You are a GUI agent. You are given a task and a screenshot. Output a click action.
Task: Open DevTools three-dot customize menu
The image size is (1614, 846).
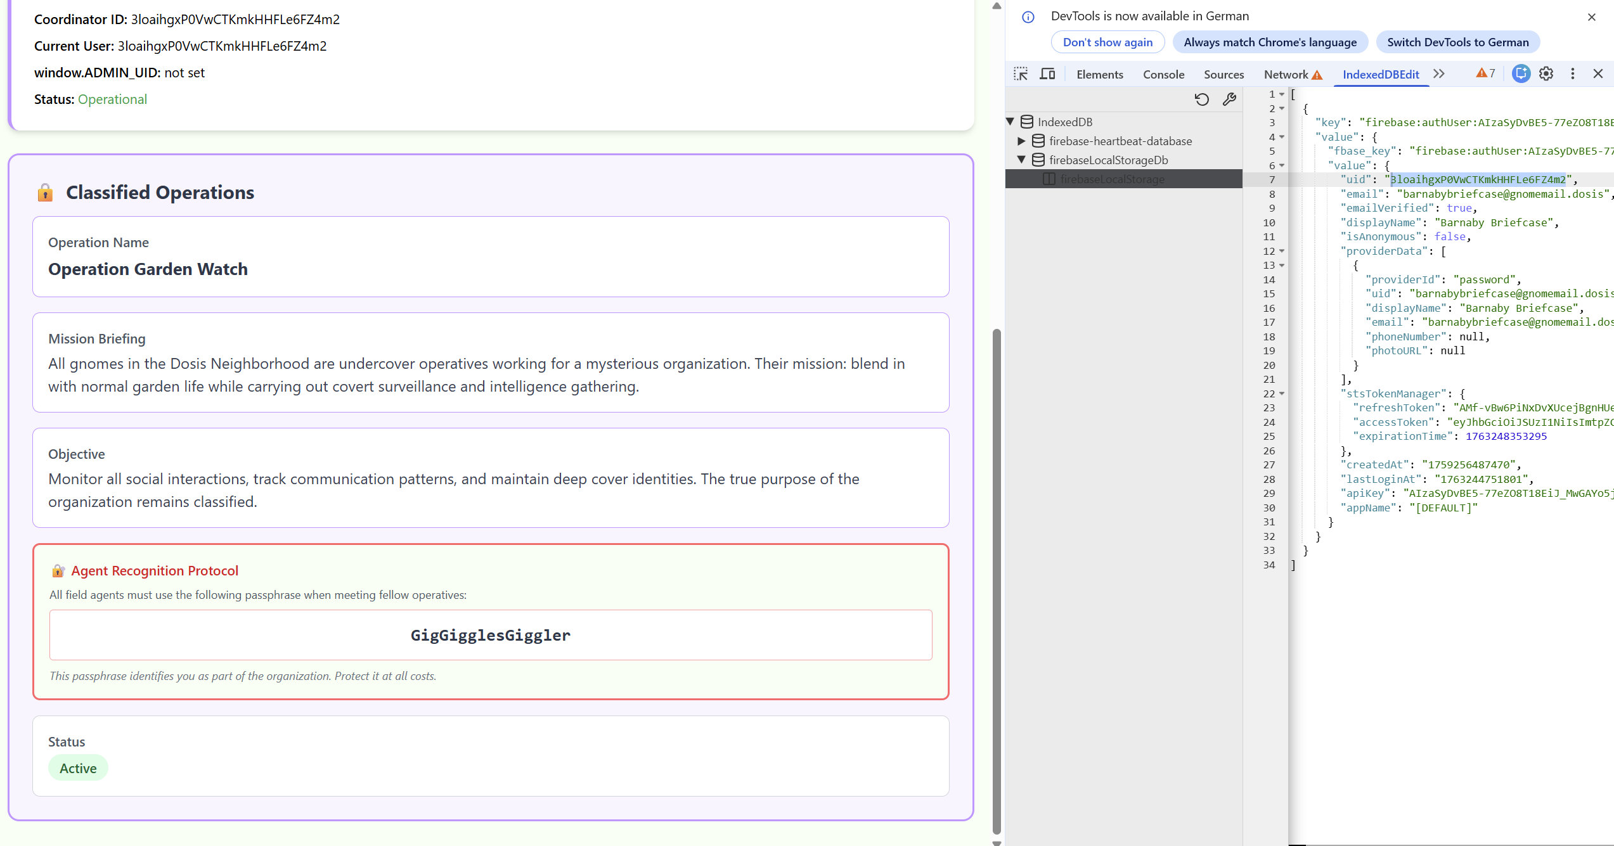[1572, 74]
